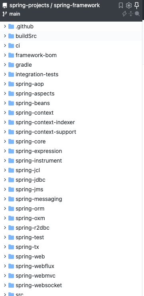Click the bookmark icon in the header
The height and width of the screenshot is (296, 144).
coord(121,6)
